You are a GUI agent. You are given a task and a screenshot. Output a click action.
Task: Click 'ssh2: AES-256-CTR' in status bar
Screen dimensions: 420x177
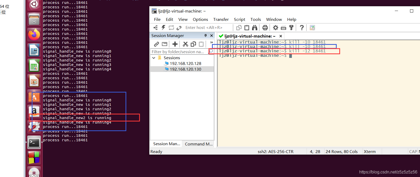(276, 151)
